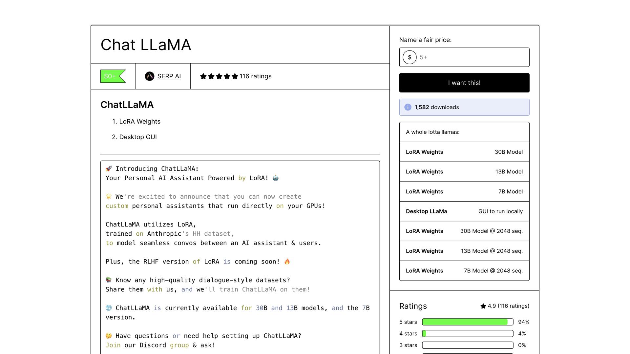Click the first star in the product rating

coord(203,76)
